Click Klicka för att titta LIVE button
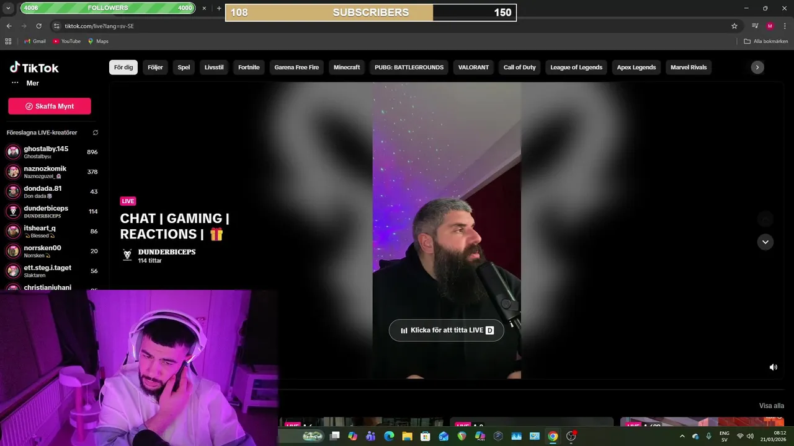 click(x=447, y=330)
